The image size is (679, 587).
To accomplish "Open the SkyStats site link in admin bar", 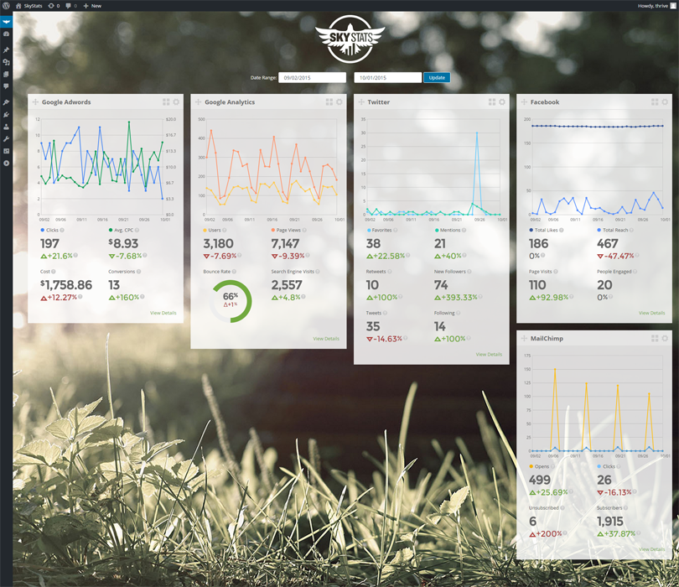I will 29,6.
